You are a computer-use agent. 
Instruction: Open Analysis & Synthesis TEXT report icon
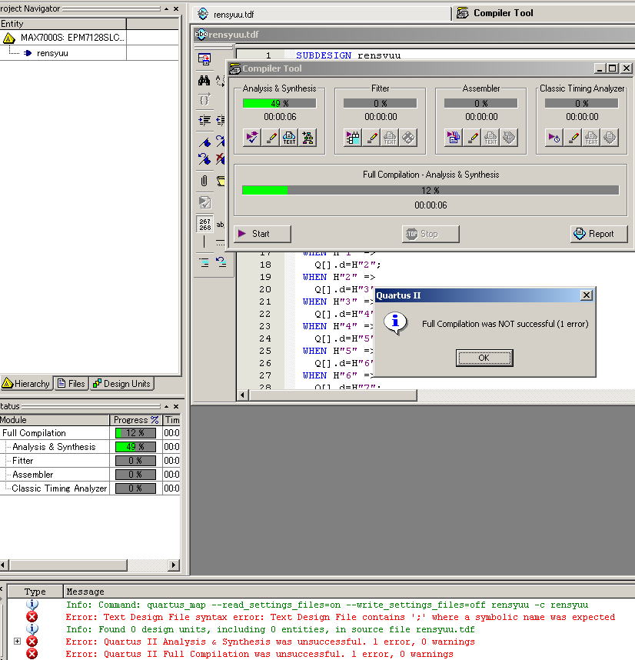click(x=289, y=138)
